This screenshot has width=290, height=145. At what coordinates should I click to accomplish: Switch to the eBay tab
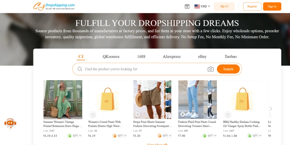(202, 57)
